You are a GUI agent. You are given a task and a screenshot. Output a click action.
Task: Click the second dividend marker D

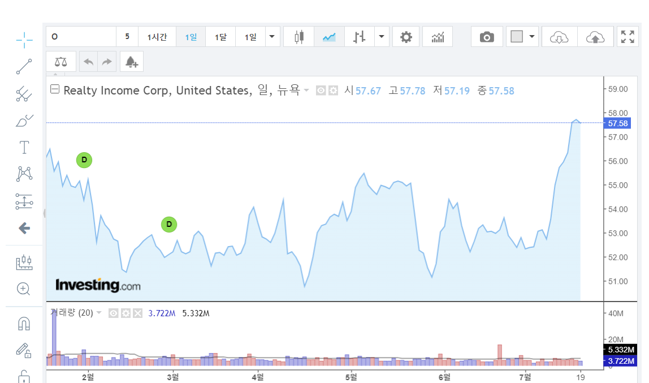pyautogui.click(x=169, y=225)
